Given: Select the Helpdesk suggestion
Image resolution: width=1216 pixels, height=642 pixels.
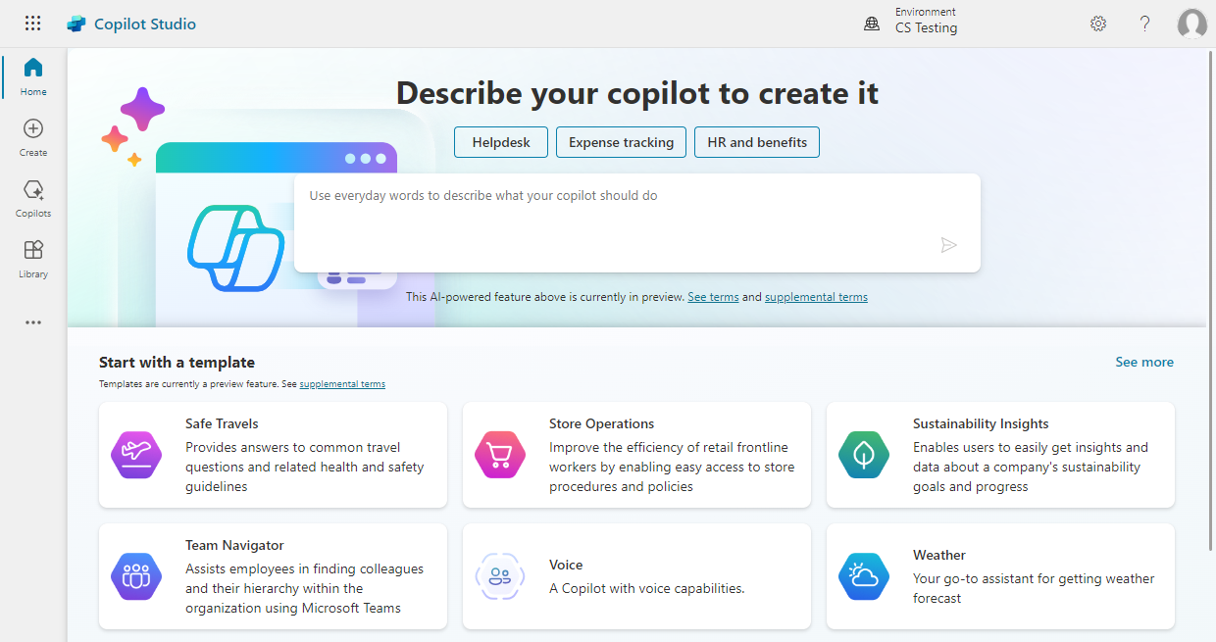Looking at the screenshot, I should (x=501, y=142).
